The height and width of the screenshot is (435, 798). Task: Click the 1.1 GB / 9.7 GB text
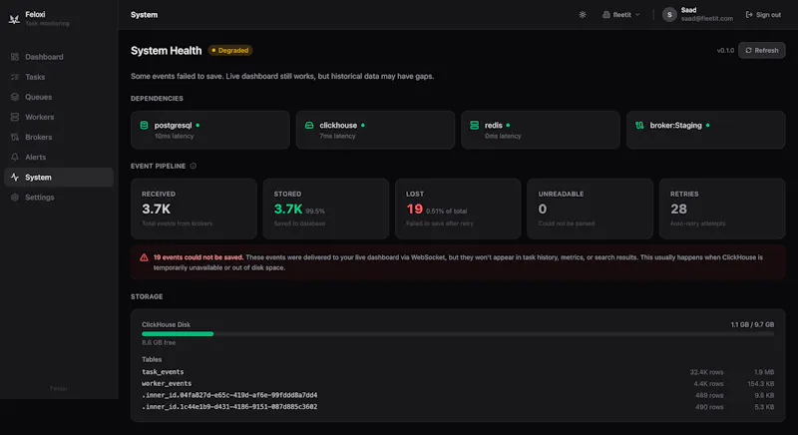(x=752, y=324)
